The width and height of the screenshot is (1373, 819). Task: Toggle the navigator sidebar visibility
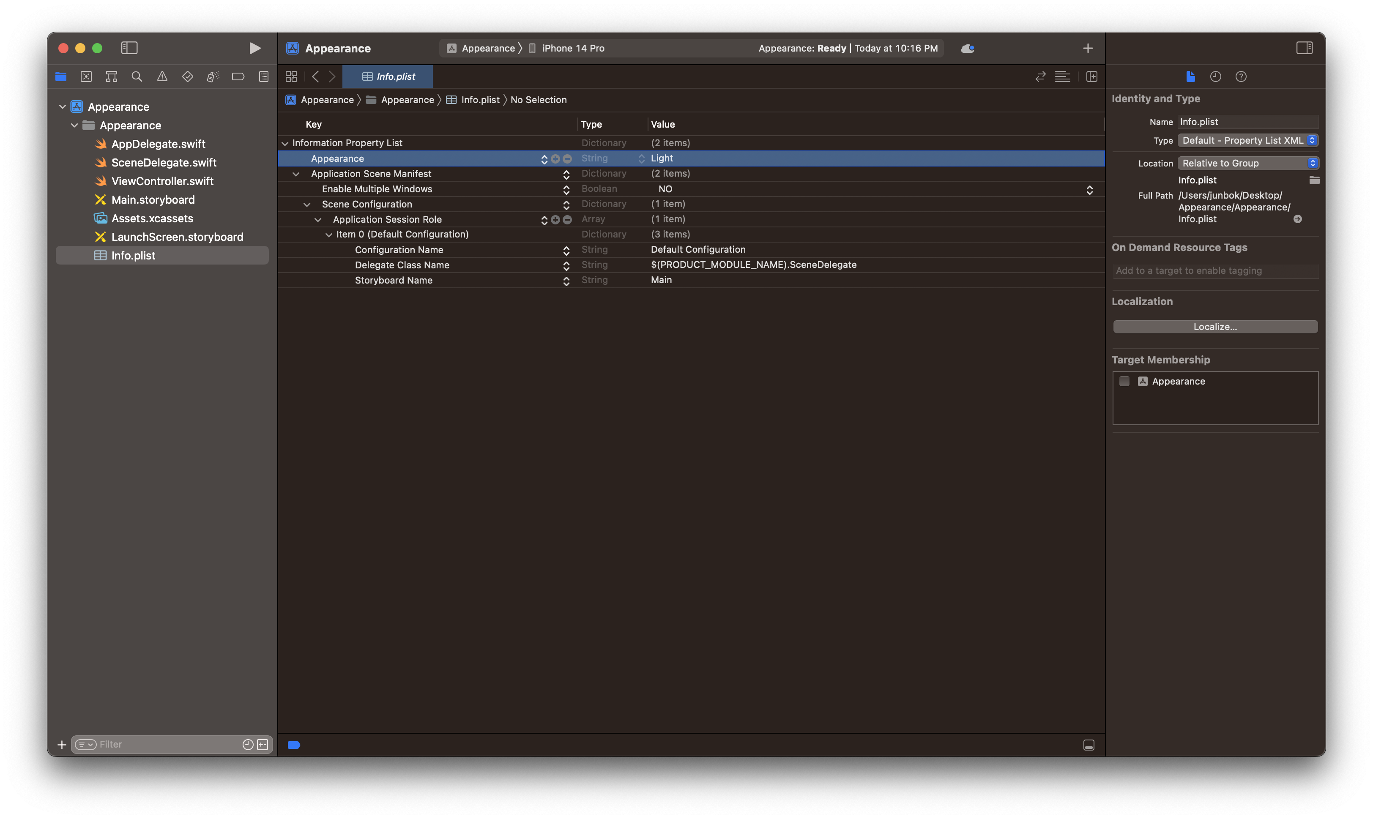(x=129, y=48)
